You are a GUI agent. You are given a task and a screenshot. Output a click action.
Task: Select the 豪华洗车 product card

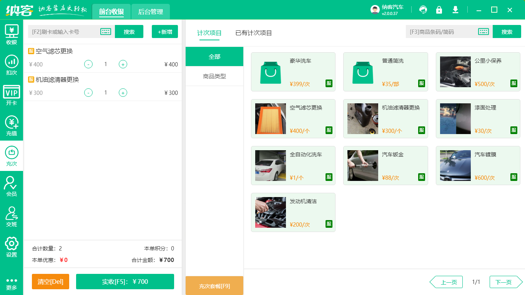(x=293, y=72)
